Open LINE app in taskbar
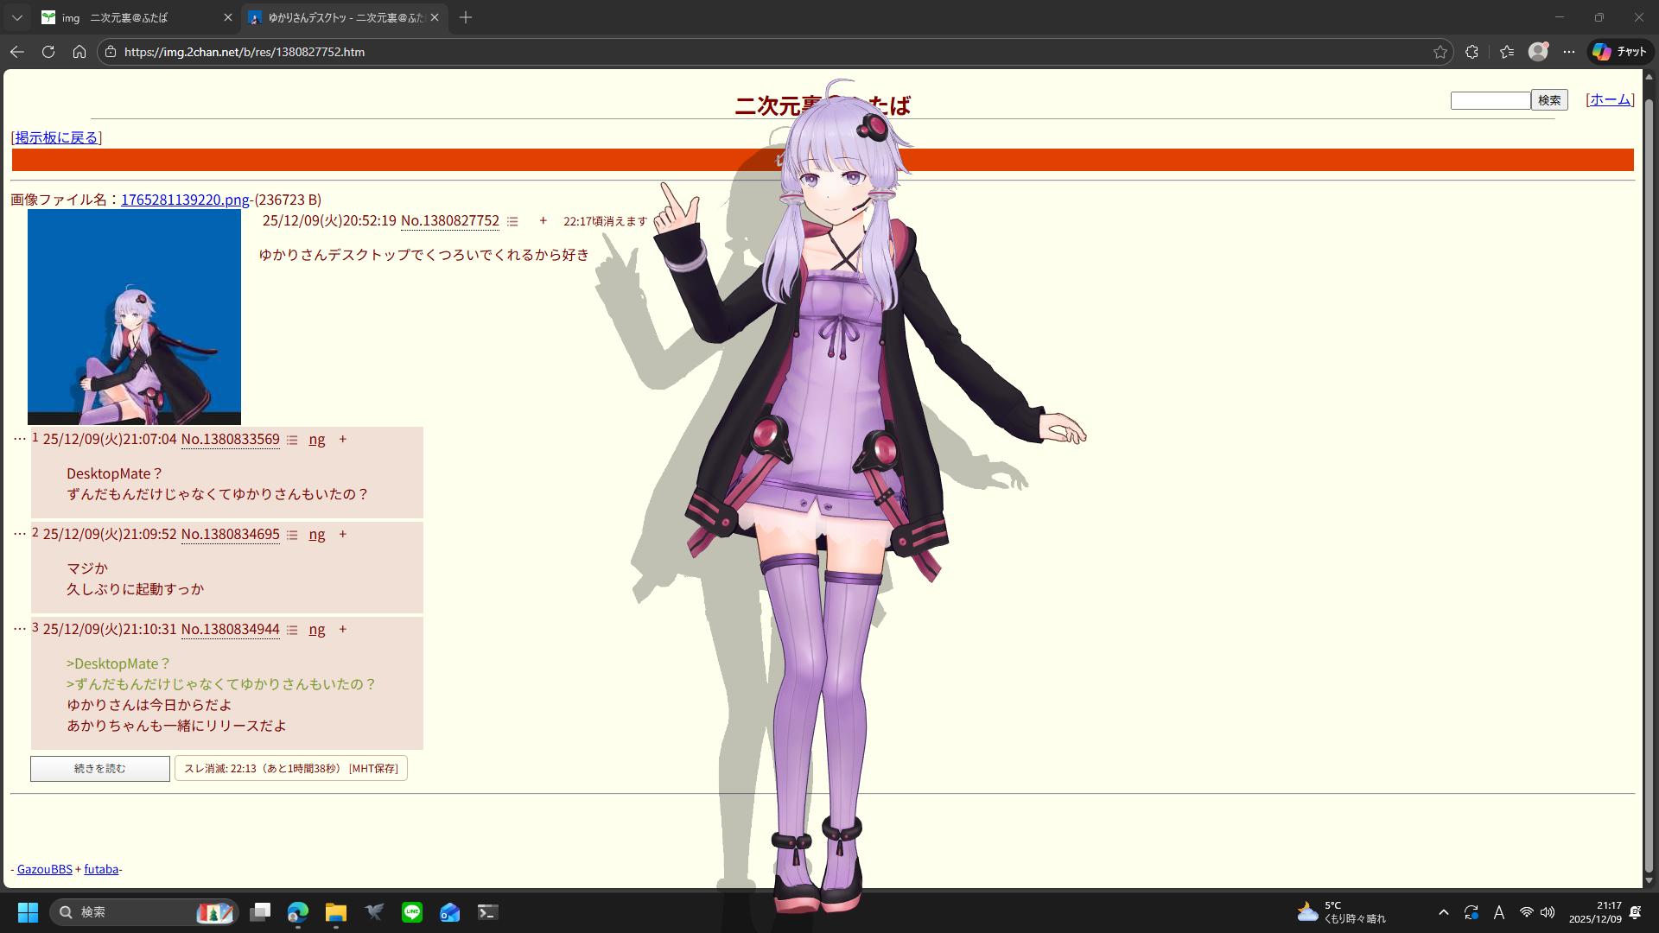The image size is (1659, 933). pos(412,912)
